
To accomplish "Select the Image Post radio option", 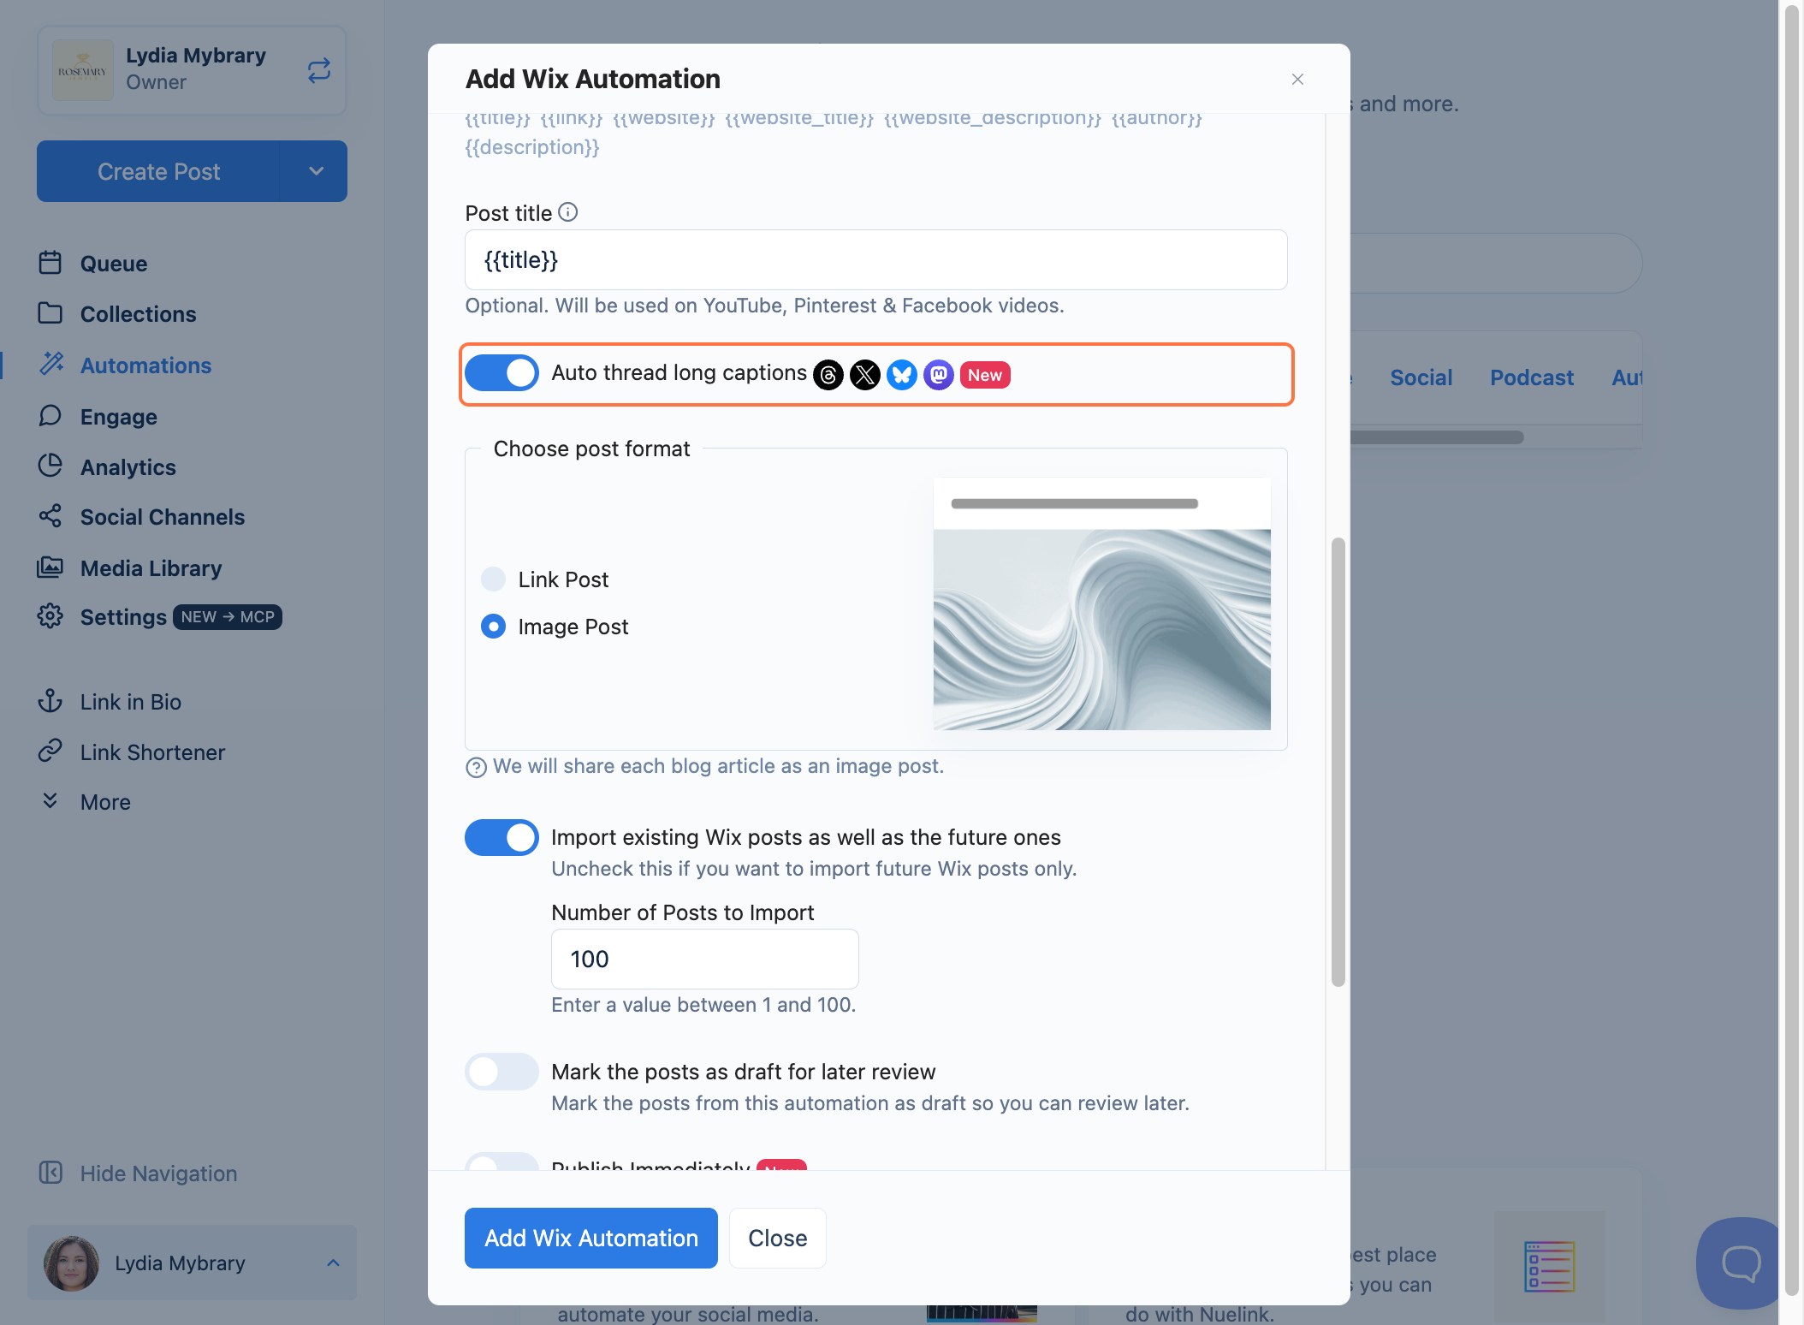I will pos(493,627).
